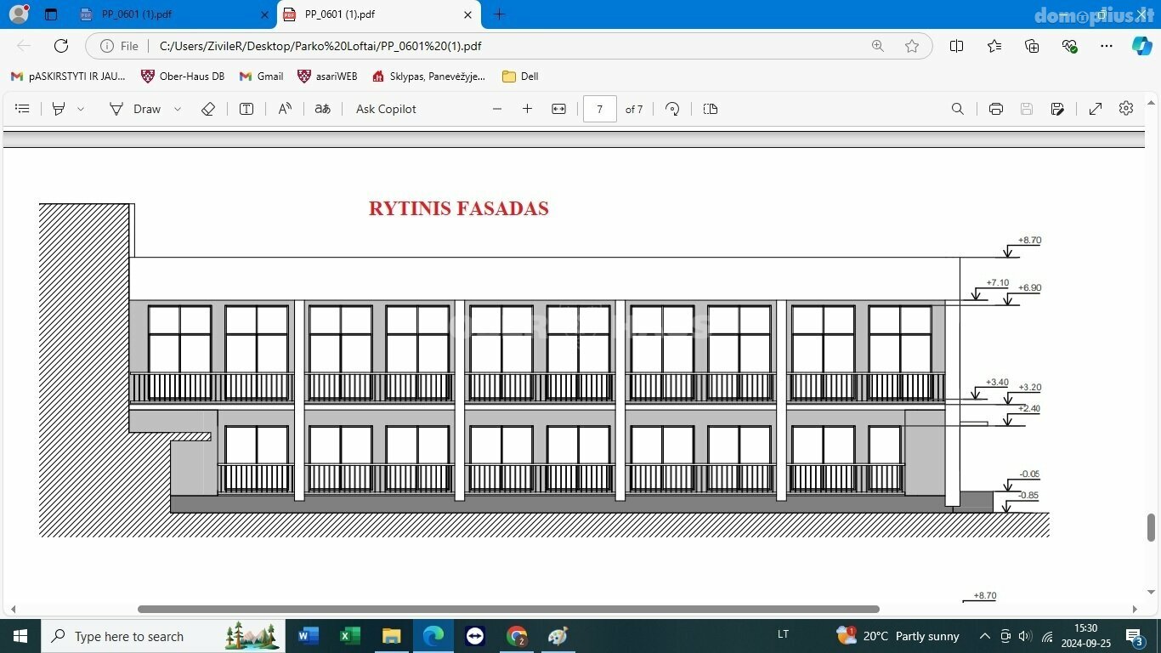Open weather widget 20°C Partly sunny

coord(898,636)
